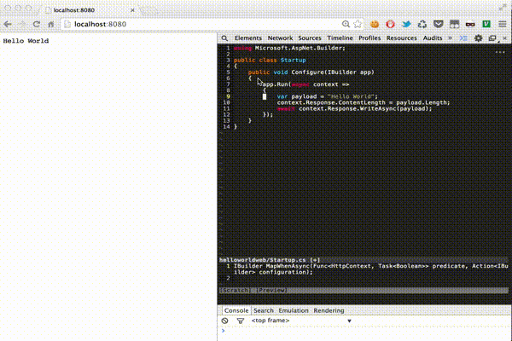
Task: Click the Startup class name in code
Action: (x=293, y=60)
